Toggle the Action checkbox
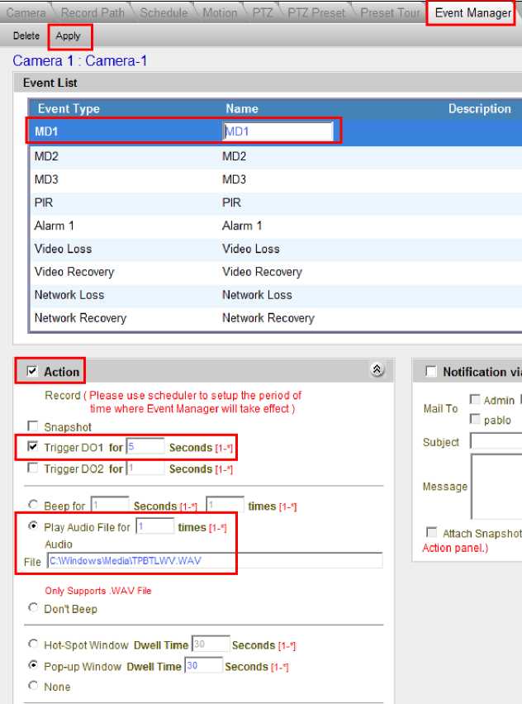This screenshot has width=522, height=704. [32, 372]
